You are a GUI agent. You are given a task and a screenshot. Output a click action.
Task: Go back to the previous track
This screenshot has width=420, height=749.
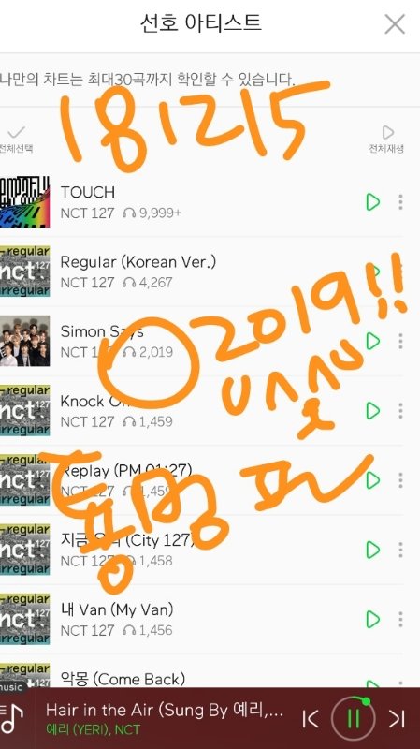pos(311,718)
